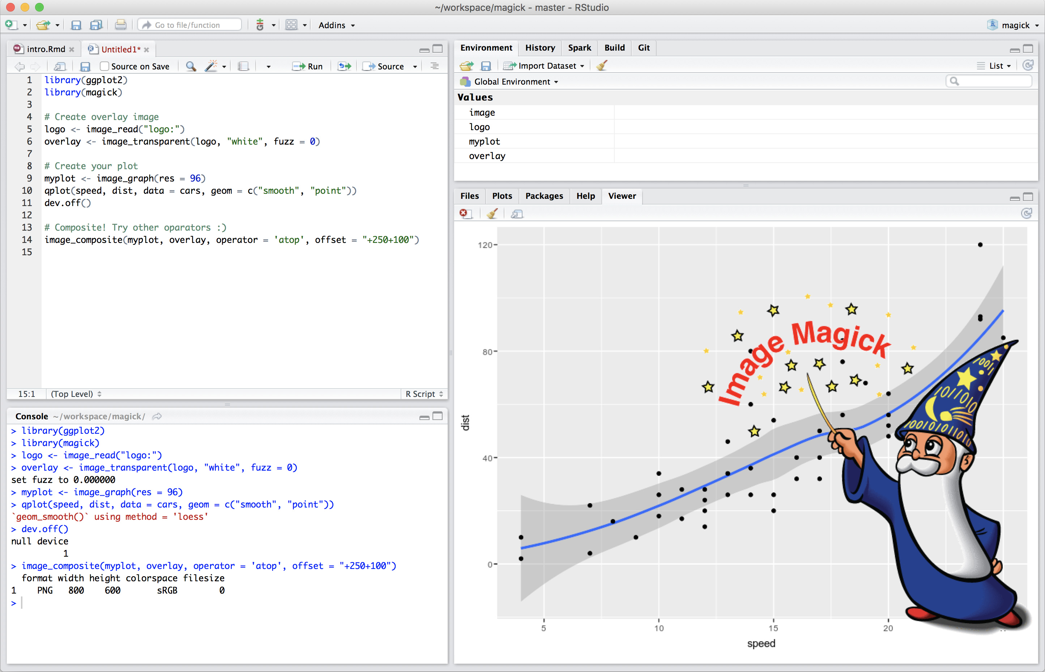
Task: Expand the Source options dropdown arrow
Action: pos(415,67)
